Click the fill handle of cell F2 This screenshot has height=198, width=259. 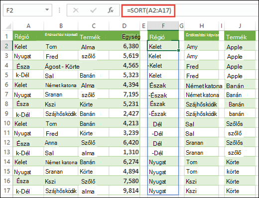click(178, 50)
